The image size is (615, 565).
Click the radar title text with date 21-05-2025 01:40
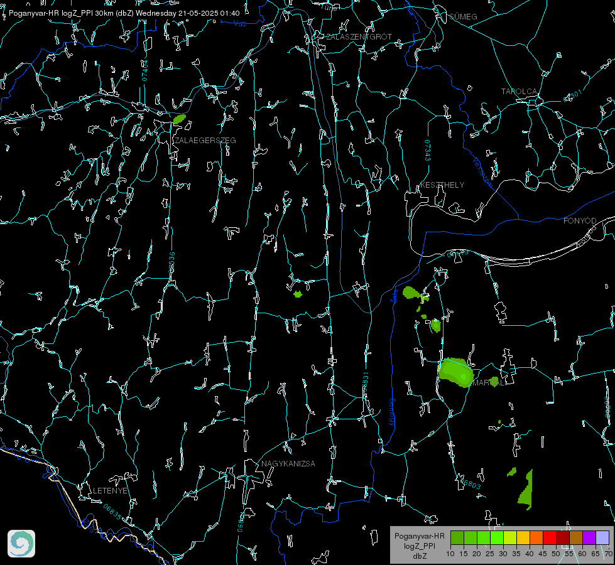[x=124, y=13]
